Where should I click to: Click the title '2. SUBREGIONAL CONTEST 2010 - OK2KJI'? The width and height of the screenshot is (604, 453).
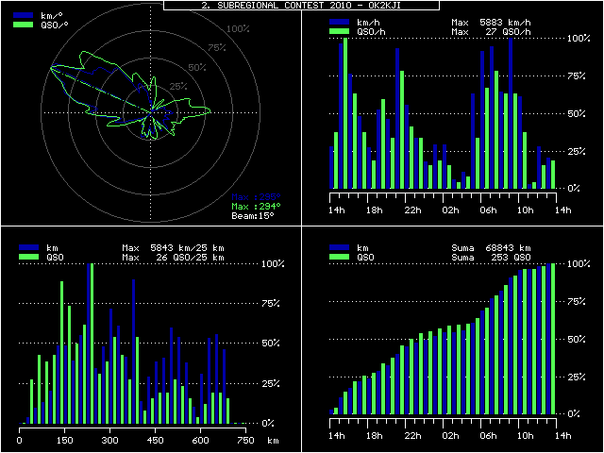pyautogui.click(x=301, y=5)
